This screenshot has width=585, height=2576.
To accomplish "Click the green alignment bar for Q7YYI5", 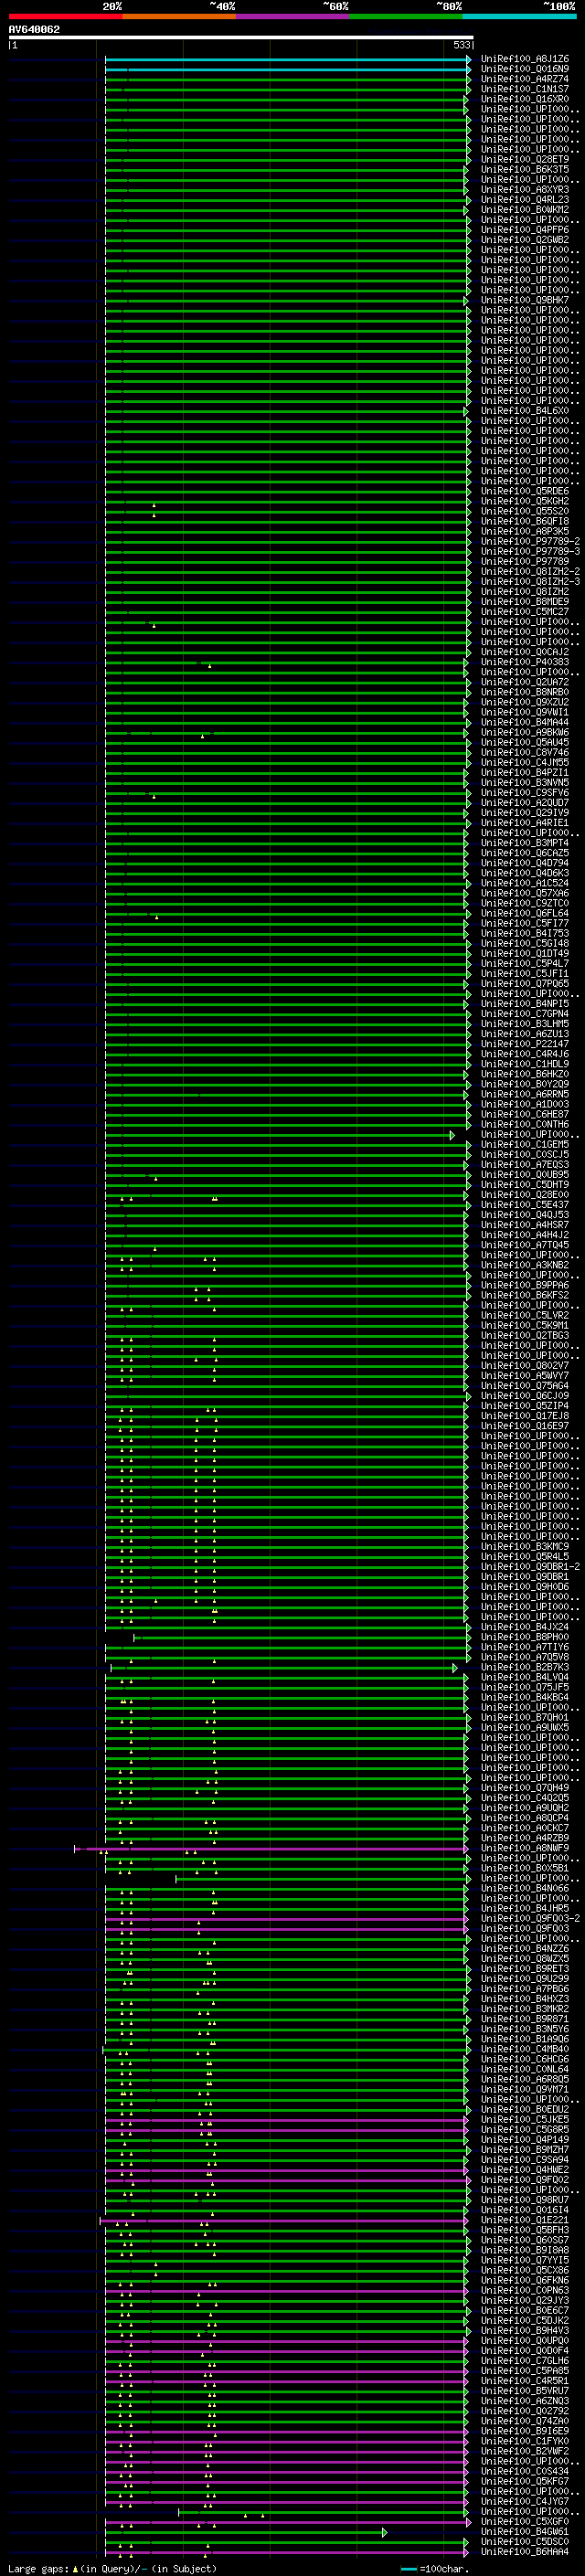I will tap(286, 2261).
